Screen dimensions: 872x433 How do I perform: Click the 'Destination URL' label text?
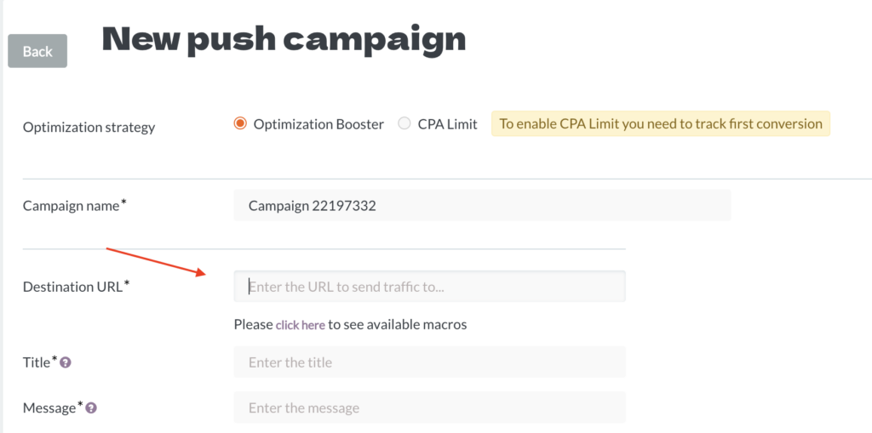73,287
